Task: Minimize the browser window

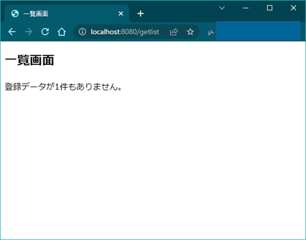Action: 246,8
